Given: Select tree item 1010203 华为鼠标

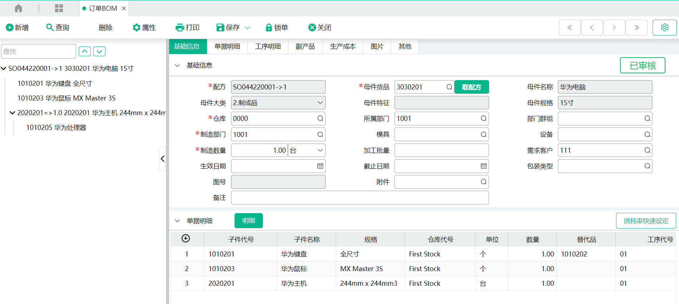Looking at the screenshot, I should 67,98.
